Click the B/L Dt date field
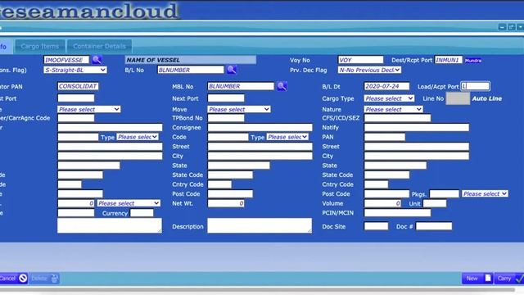 click(386, 86)
